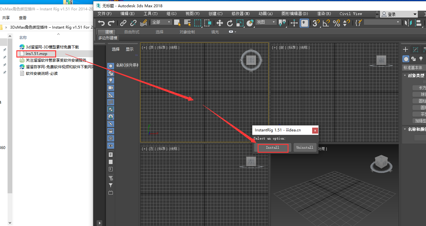Toggle Angle Snap
Screen dimensions: 426x226
tap(326, 23)
